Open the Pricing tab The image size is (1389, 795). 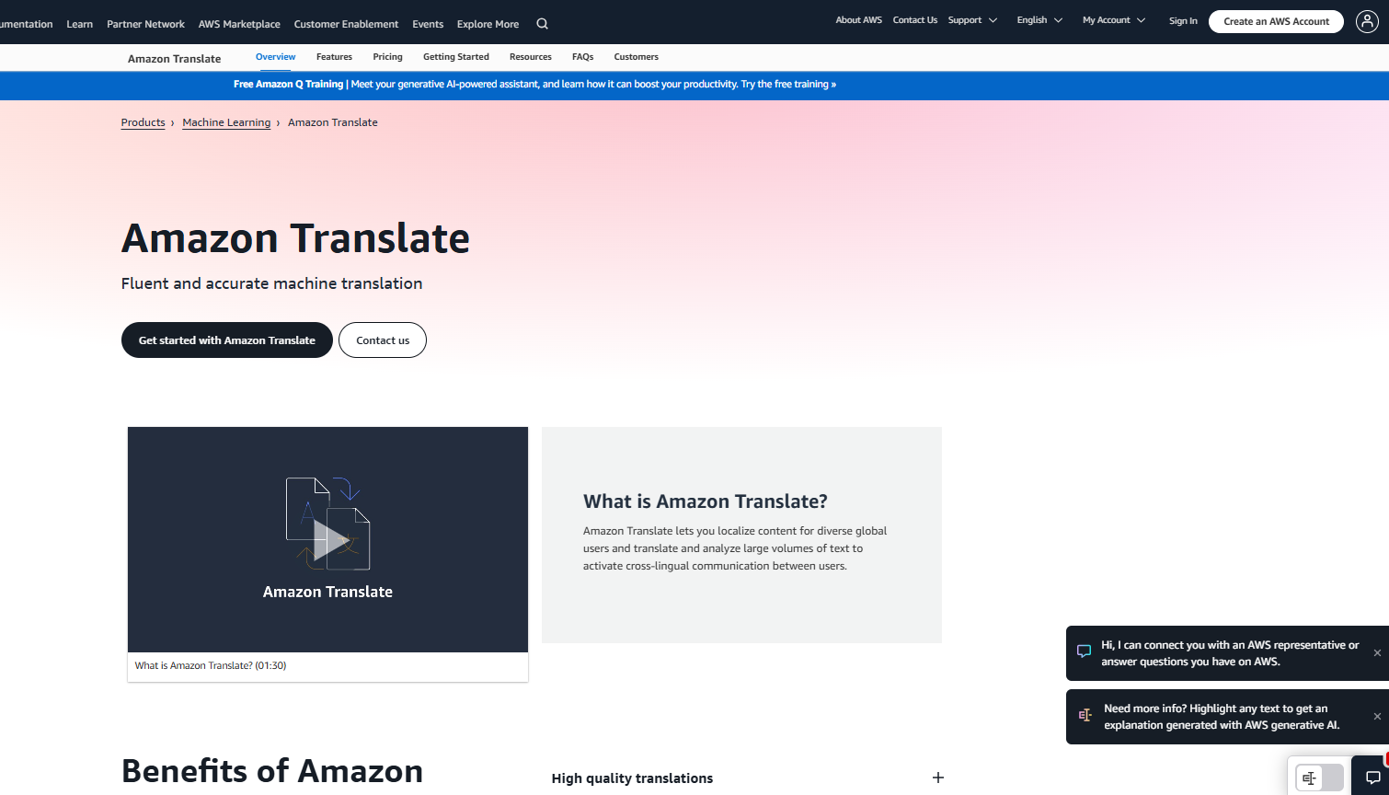coord(387,57)
